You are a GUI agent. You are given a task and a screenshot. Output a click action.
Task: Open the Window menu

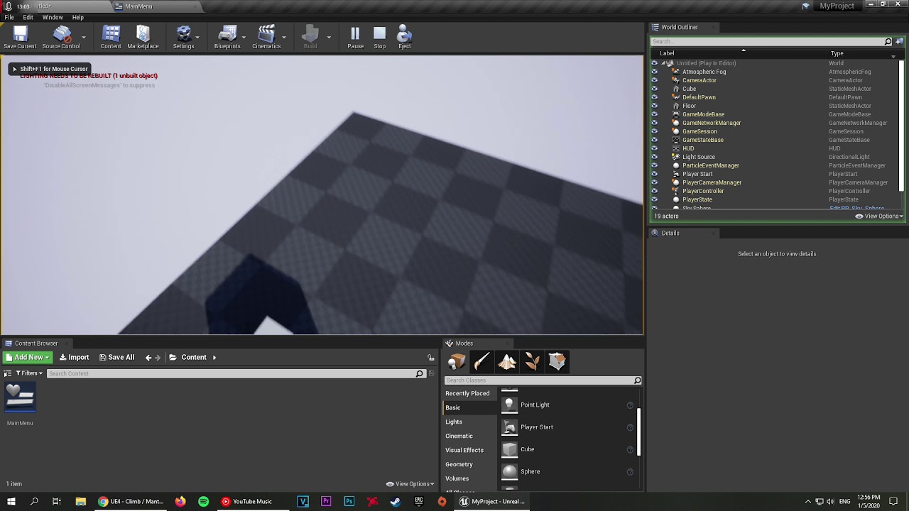click(x=53, y=17)
